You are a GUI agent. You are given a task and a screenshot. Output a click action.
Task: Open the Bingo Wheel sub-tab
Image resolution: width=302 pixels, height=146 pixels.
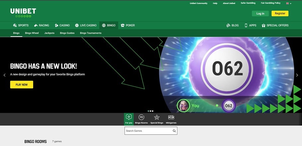[32, 33]
